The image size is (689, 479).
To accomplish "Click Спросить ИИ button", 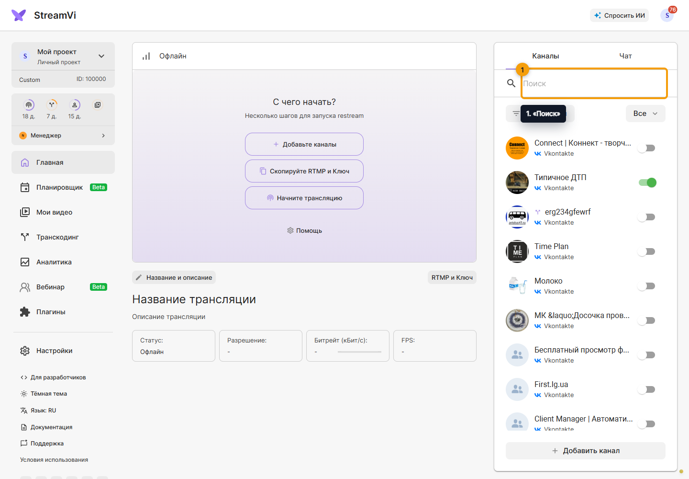I will pyautogui.click(x=619, y=15).
